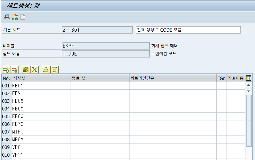255x160 pixels.
Task: Click the select values icon
Action: click(x=26, y=70)
